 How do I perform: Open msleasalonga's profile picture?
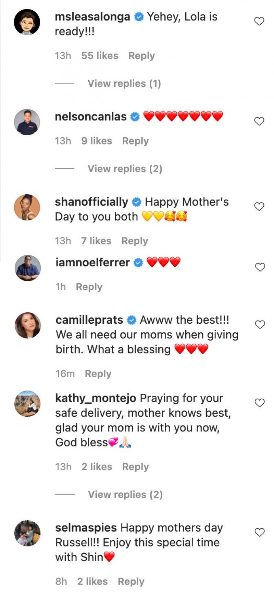27,22
